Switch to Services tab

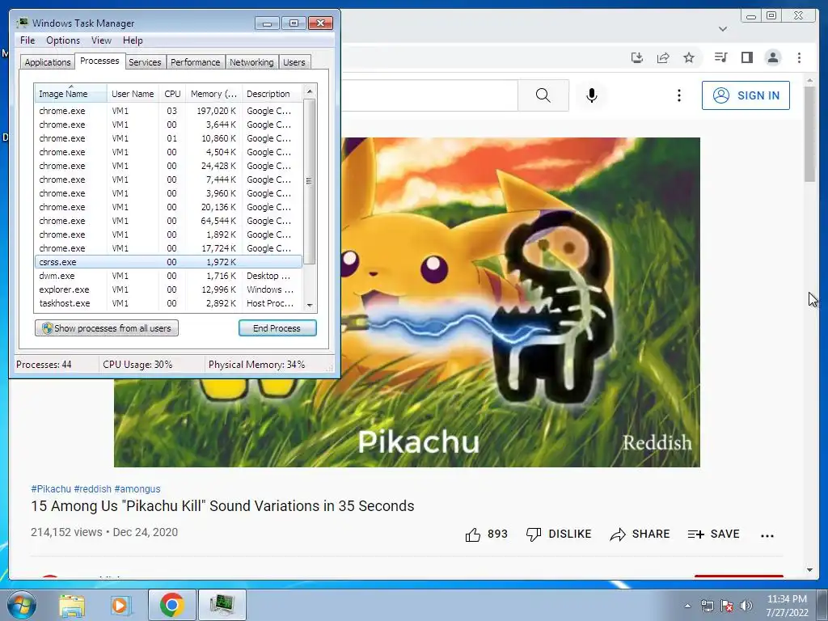[x=145, y=62]
